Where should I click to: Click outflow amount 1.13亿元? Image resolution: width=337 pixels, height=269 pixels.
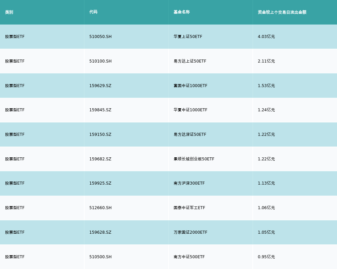coord(266,183)
